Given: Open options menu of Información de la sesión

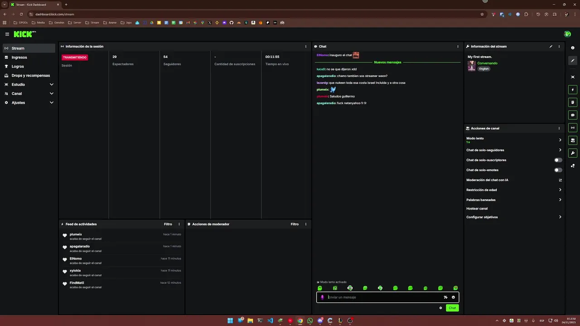Looking at the screenshot, I should (x=306, y=46).
